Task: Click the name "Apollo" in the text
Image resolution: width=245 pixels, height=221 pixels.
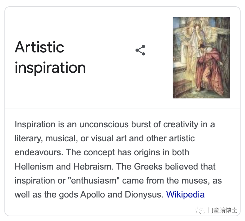Action: point(92,195)
